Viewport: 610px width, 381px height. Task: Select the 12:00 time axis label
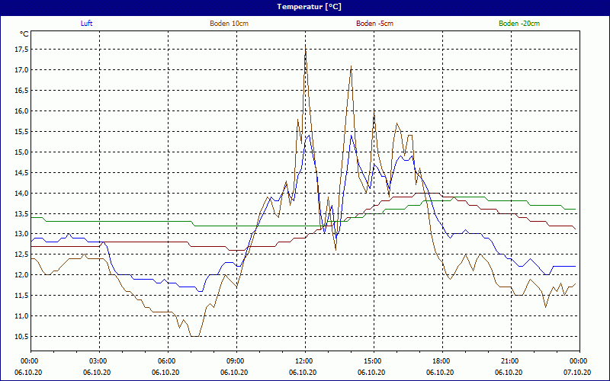(x=304, y=361)
